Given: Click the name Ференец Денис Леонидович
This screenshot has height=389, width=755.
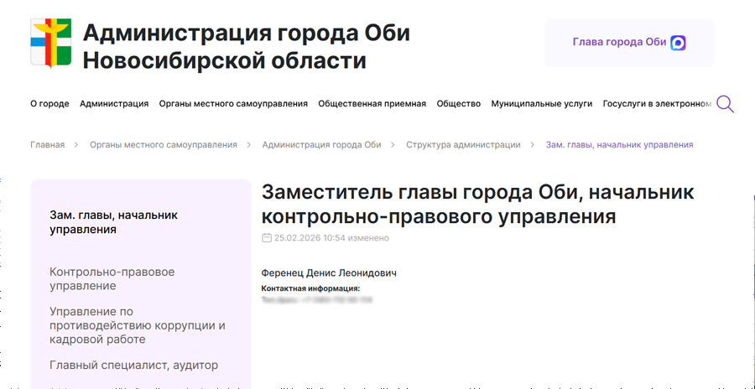Looking at the screenshot, I should tap(329, 273).
